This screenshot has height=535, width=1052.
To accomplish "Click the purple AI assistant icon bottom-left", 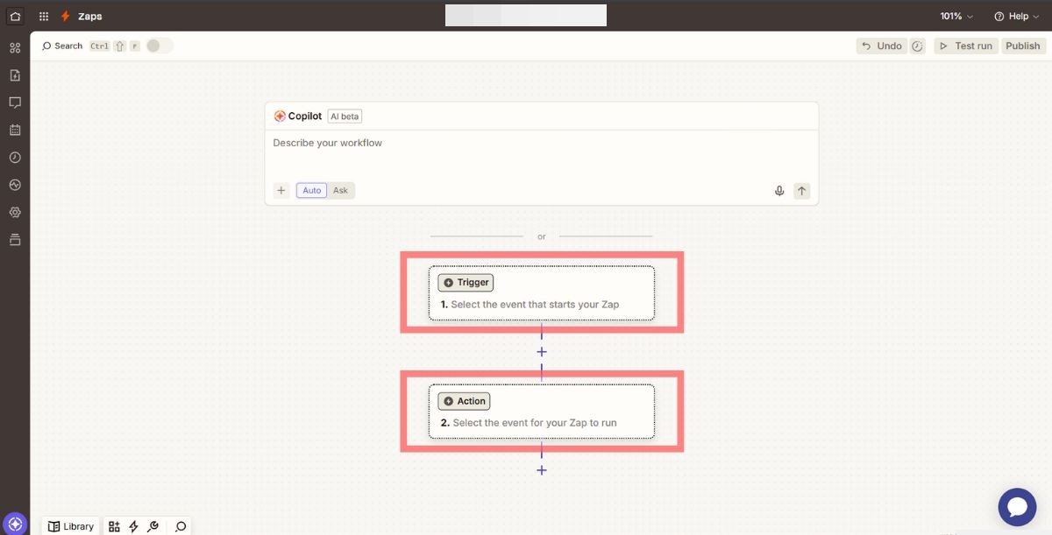I will 15,524.
